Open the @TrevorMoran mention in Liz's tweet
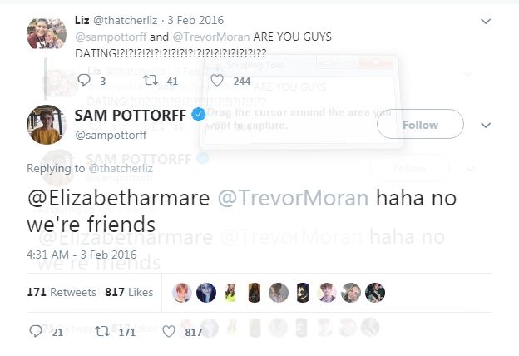This screenshot has height=356, width=519. (x=211, y=37)
